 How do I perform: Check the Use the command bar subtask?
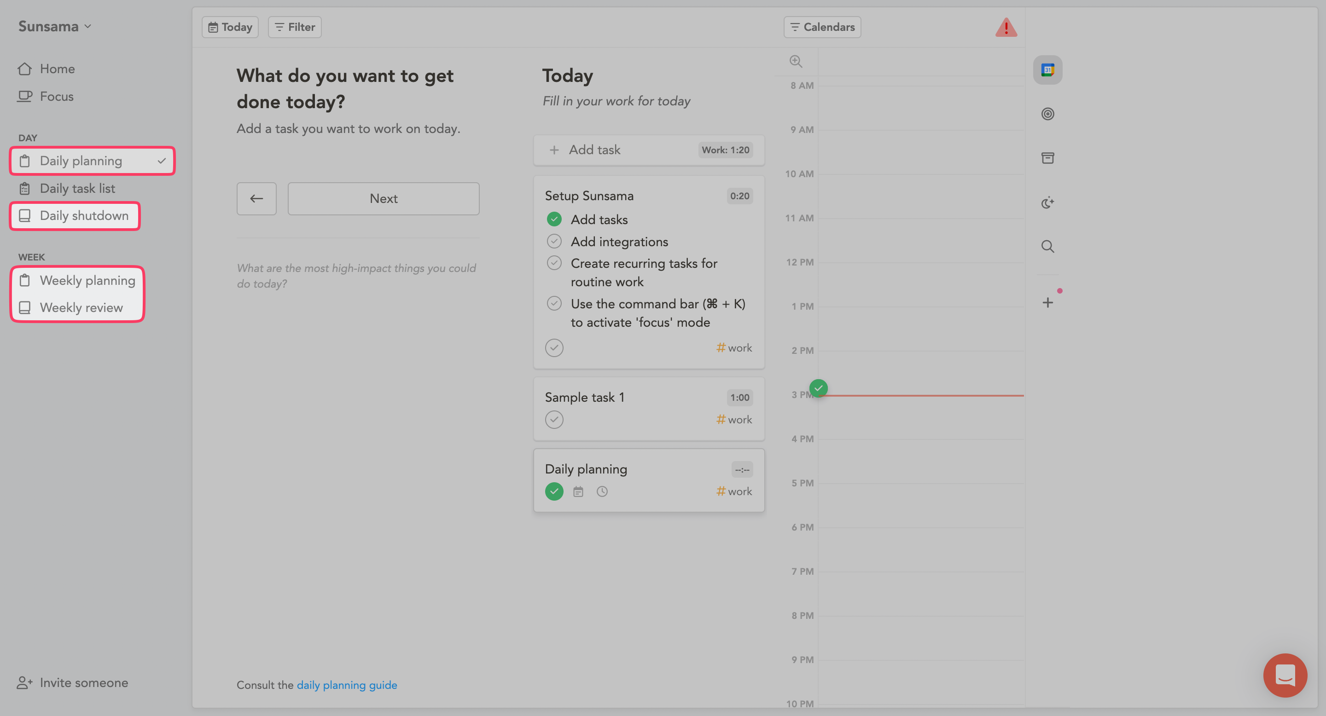pos(554,304)
